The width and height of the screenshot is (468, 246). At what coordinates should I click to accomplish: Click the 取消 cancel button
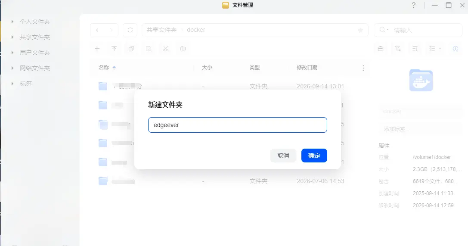[x=283, y=156]
